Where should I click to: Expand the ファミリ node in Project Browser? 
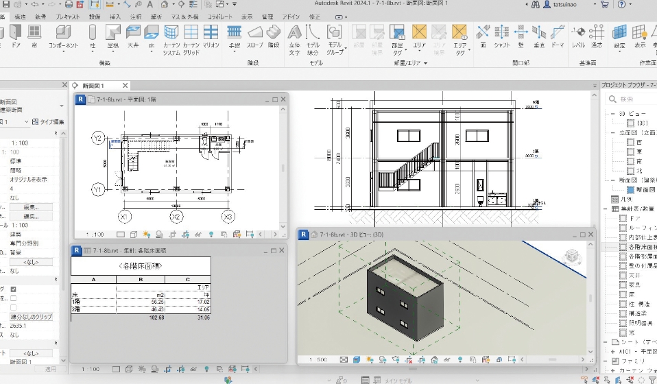tap(605, 360)
